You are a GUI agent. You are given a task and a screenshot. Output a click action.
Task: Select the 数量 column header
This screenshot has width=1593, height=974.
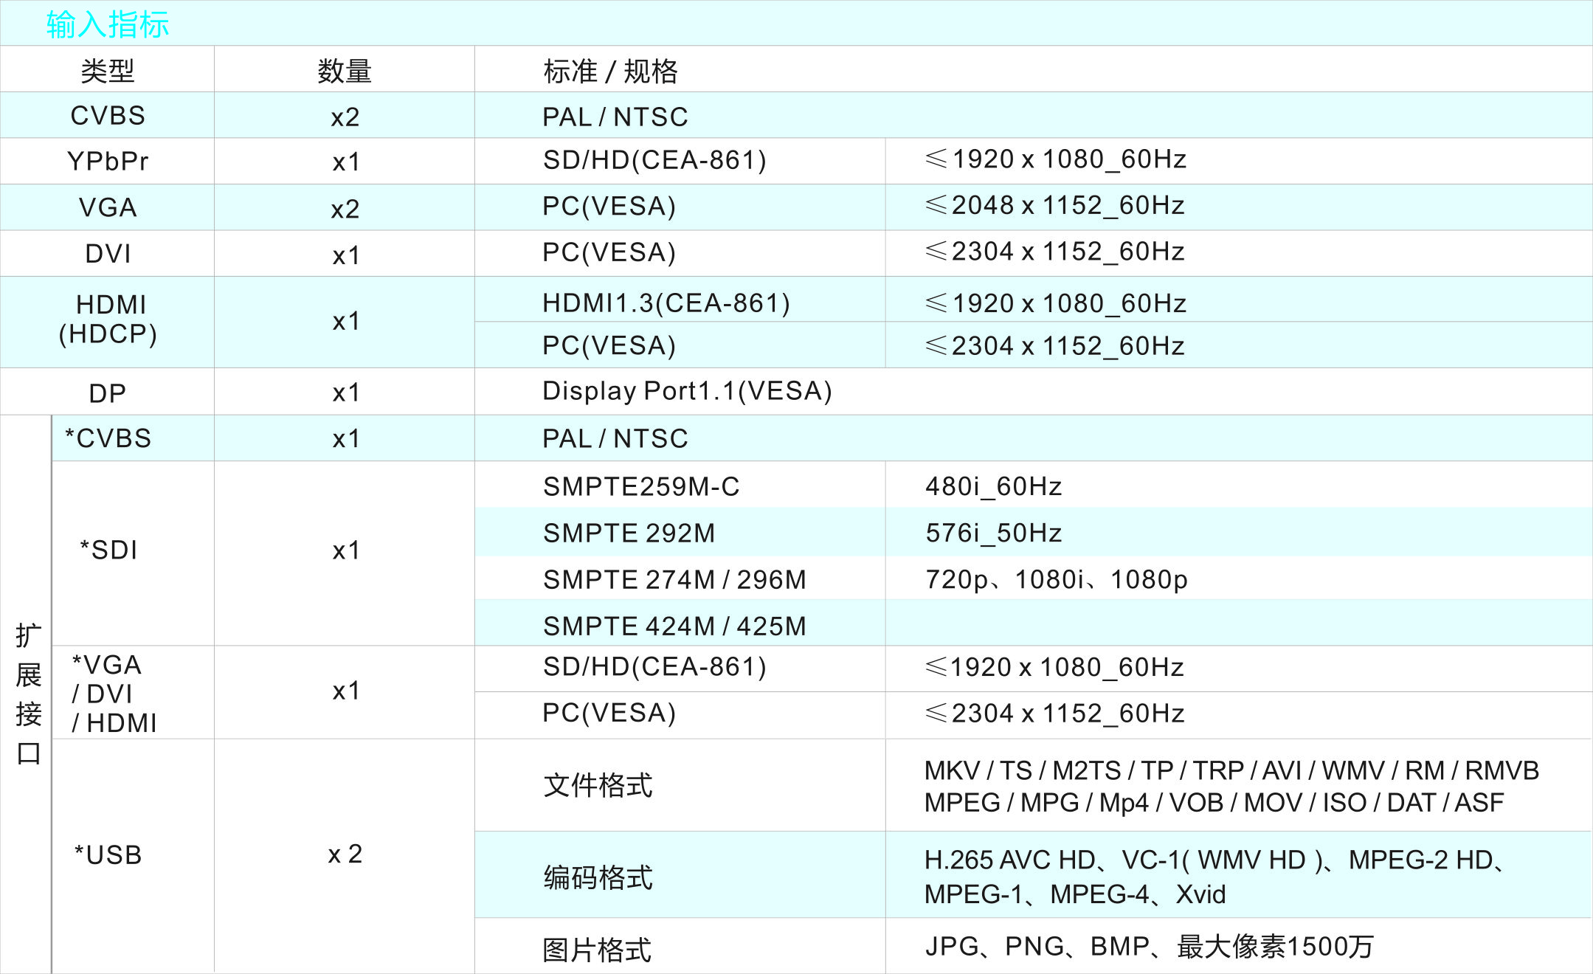click(x=344, y=71)
